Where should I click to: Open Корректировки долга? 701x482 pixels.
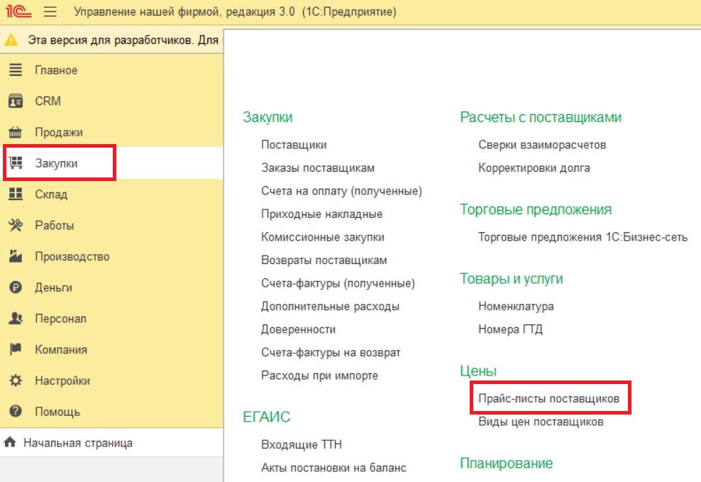(x=534, y=168)
